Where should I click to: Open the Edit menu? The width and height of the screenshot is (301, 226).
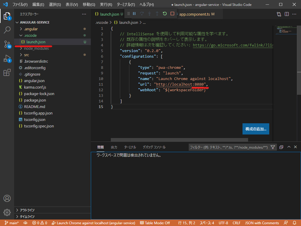[38, 4]
